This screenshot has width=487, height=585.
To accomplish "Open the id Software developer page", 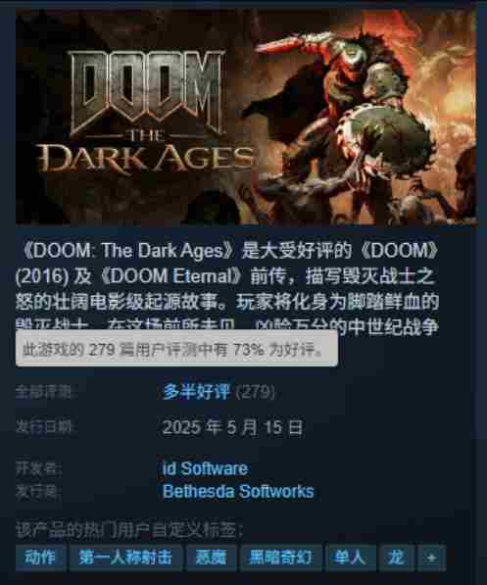I will (205, 468).
